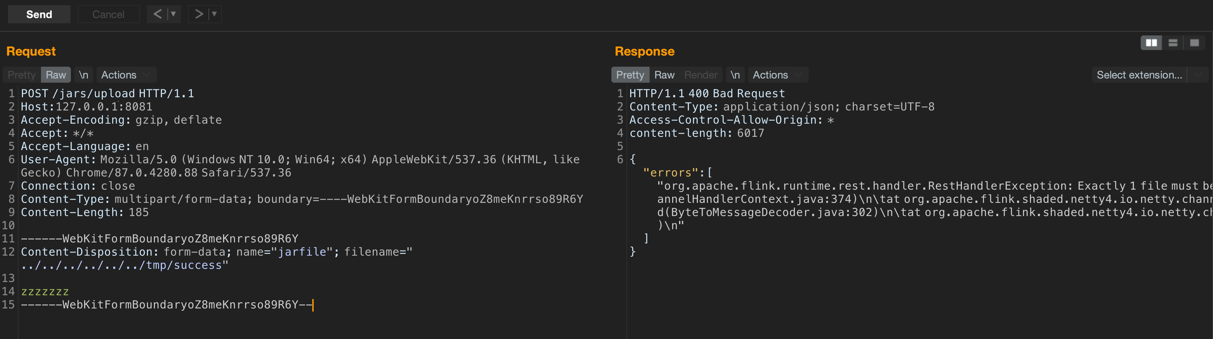
Task: Choose combined single-pane layout icon
Action: click(1195, 43)
